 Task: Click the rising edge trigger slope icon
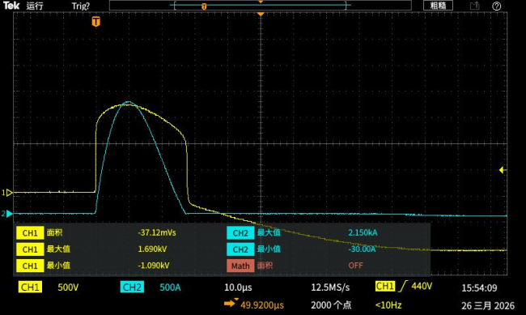tap(403, 287)
